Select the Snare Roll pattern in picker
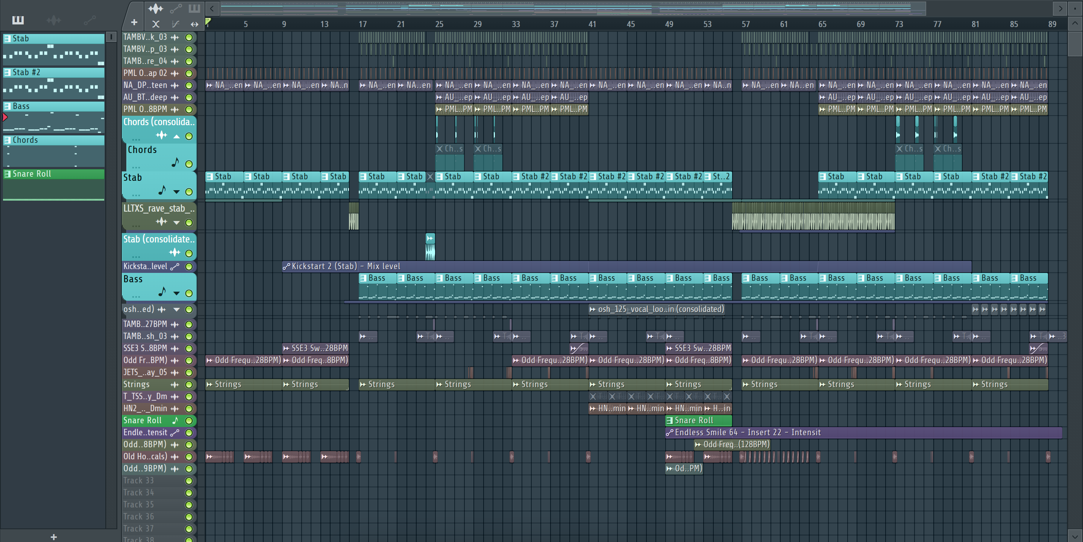This screenshot has width=1083, height=542. point(54,185)
